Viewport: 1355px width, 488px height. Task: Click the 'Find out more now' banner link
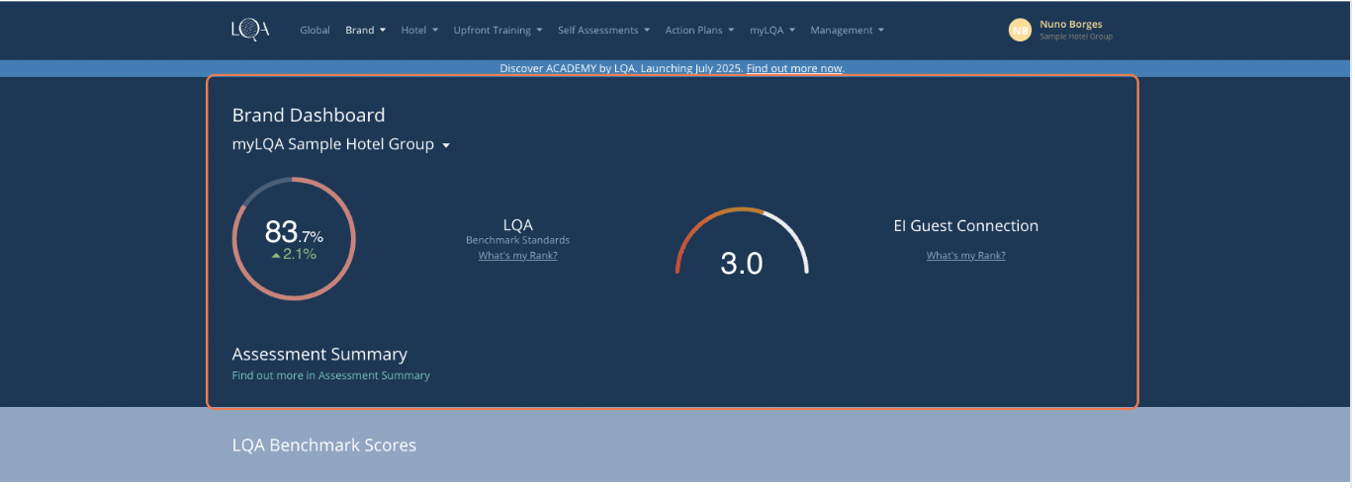coord(794,68)
